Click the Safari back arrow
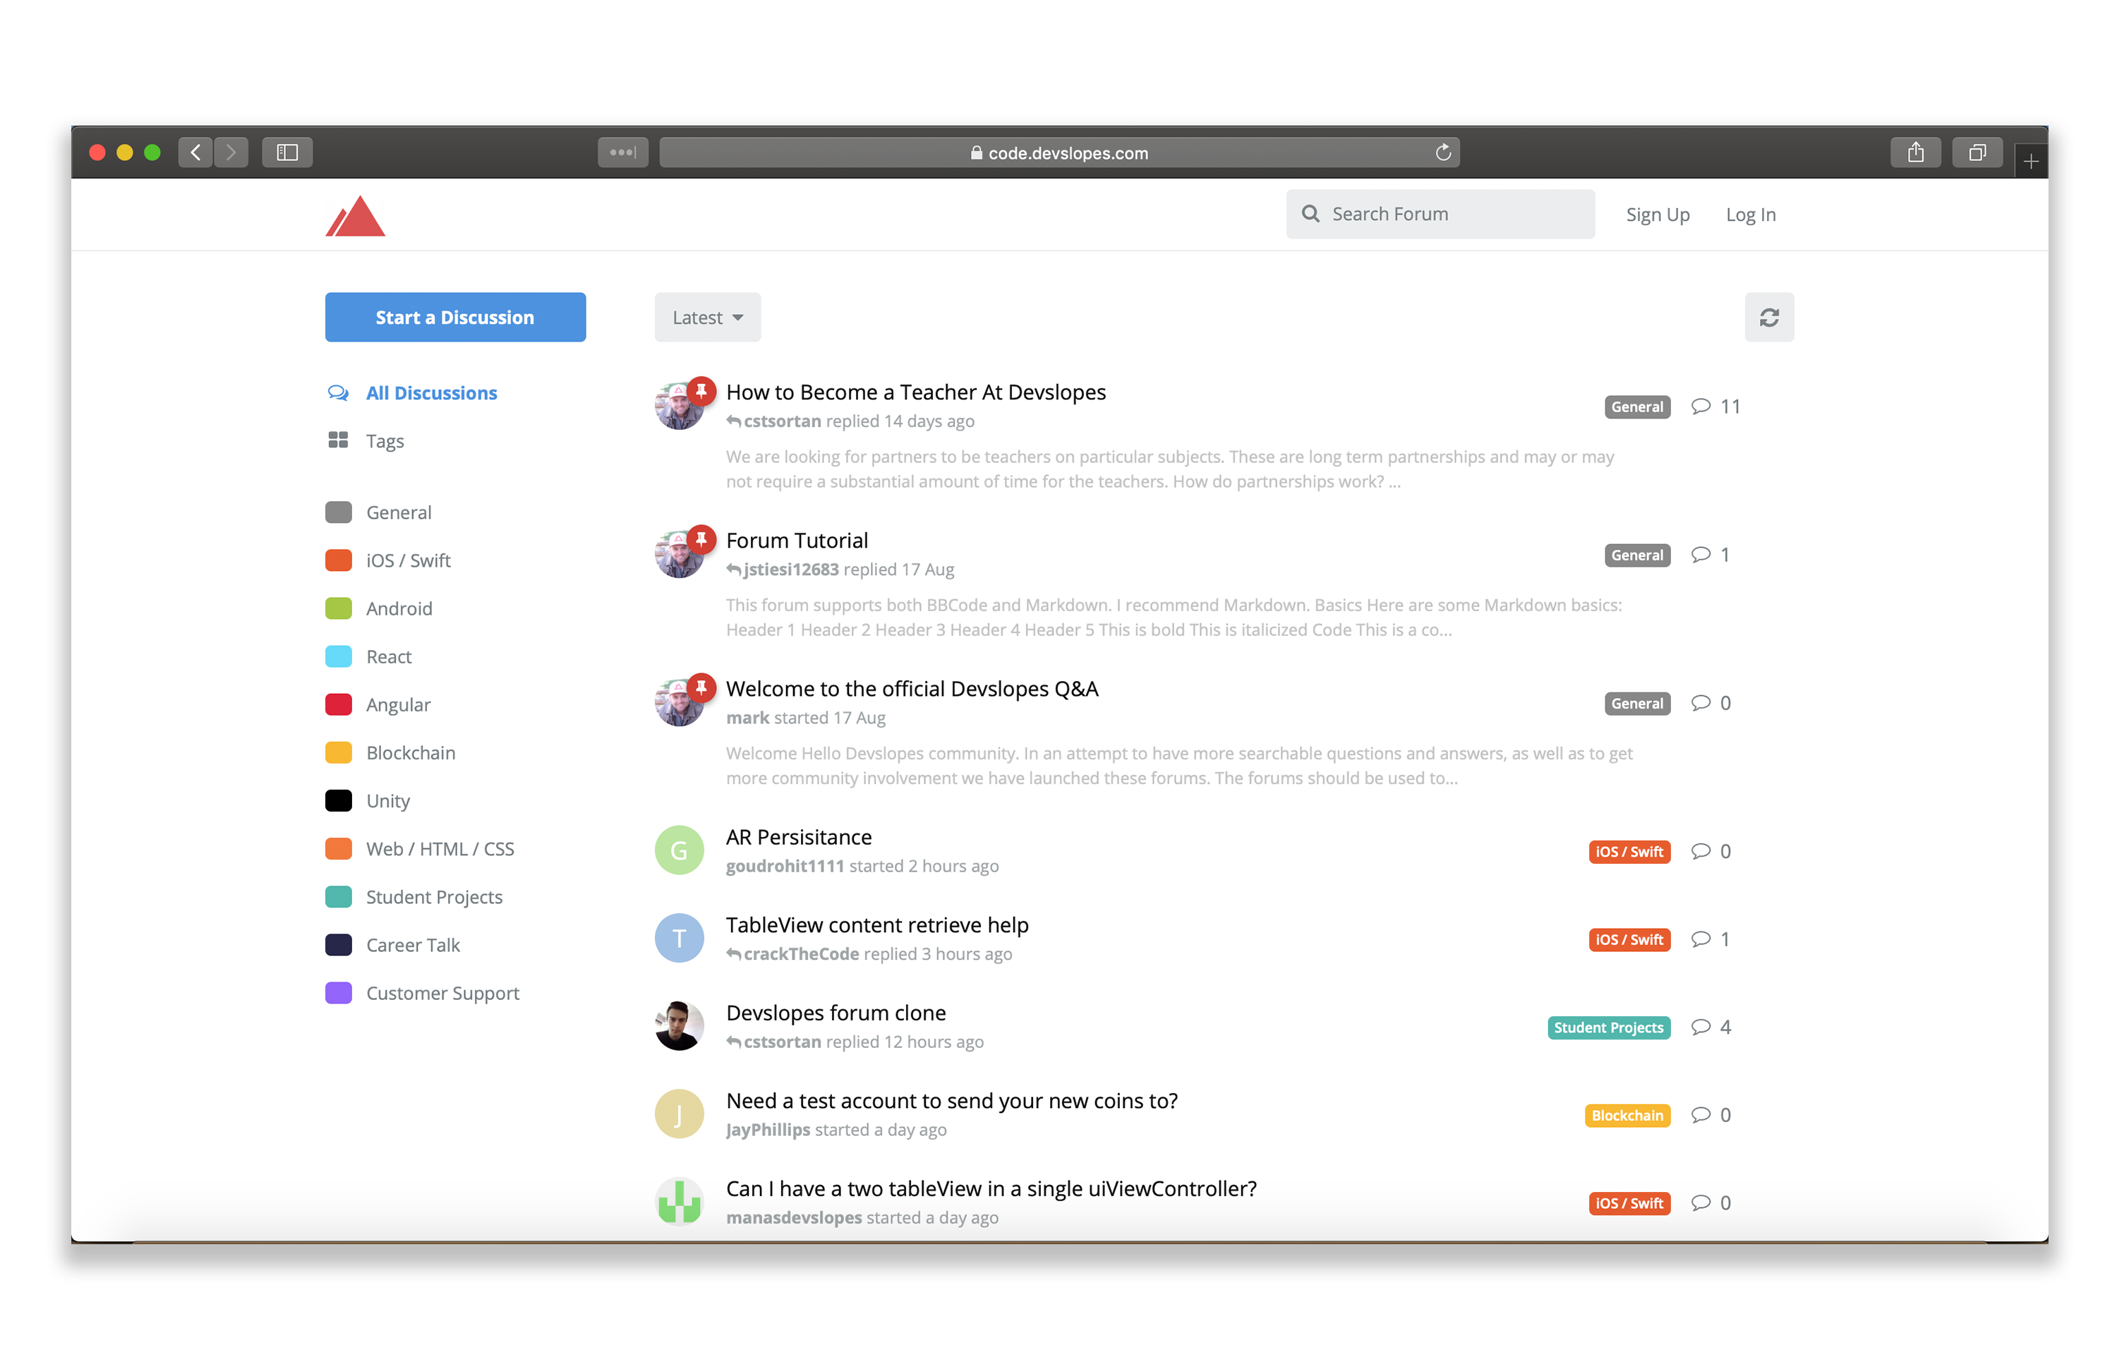The width and height of the screenshot is (2117, 1355). point(195,152)
